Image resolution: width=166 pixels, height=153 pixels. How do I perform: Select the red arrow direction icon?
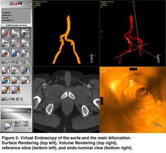[16, 70]
